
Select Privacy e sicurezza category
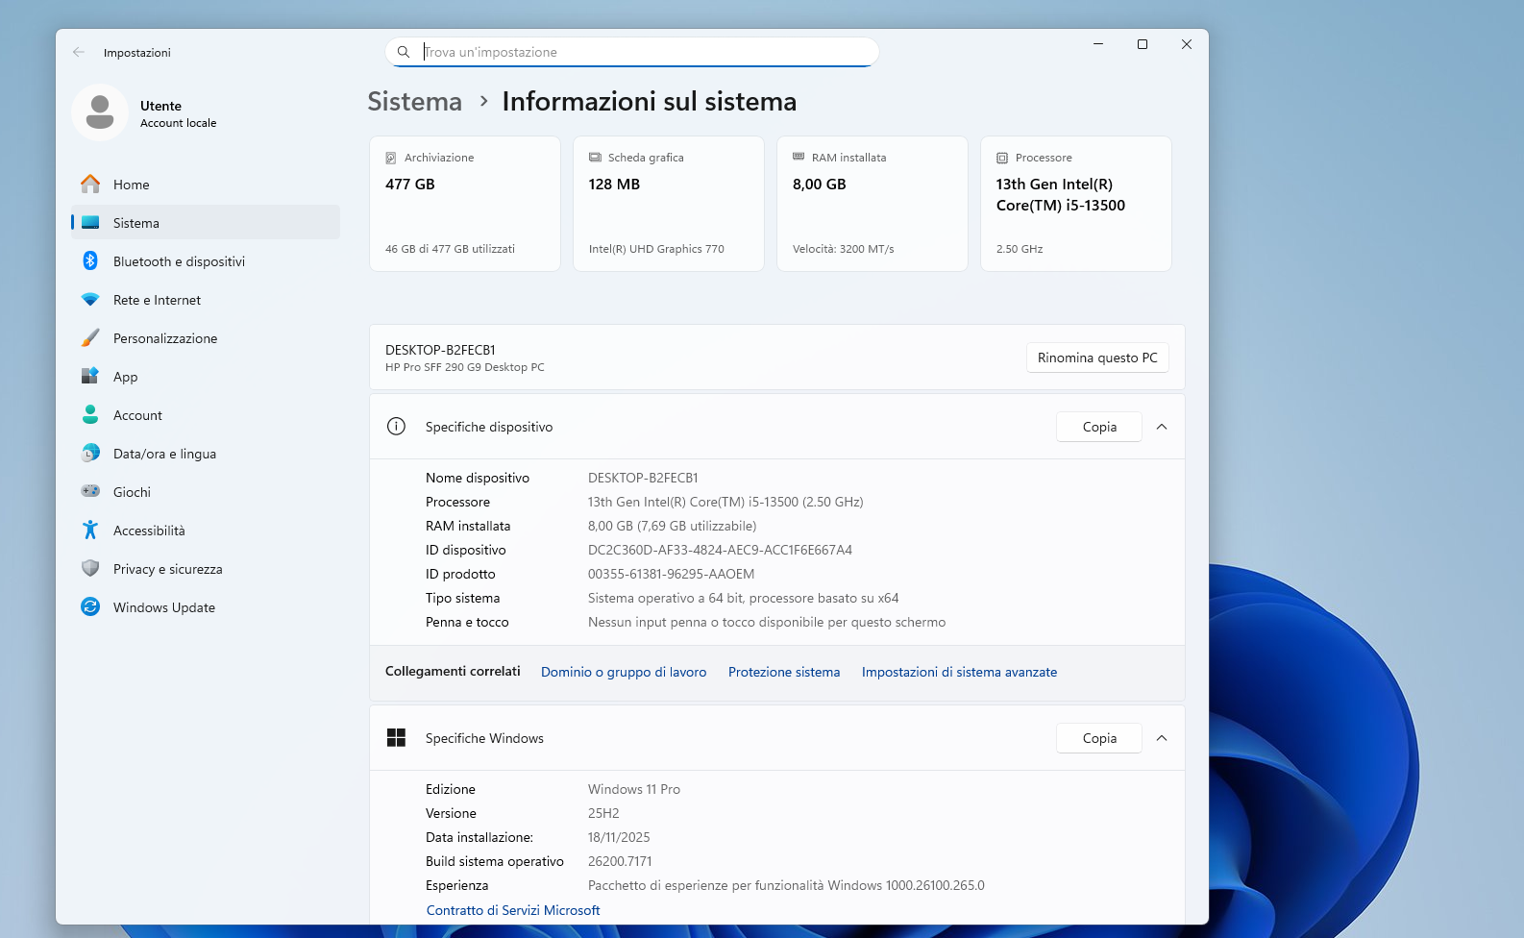206,568
